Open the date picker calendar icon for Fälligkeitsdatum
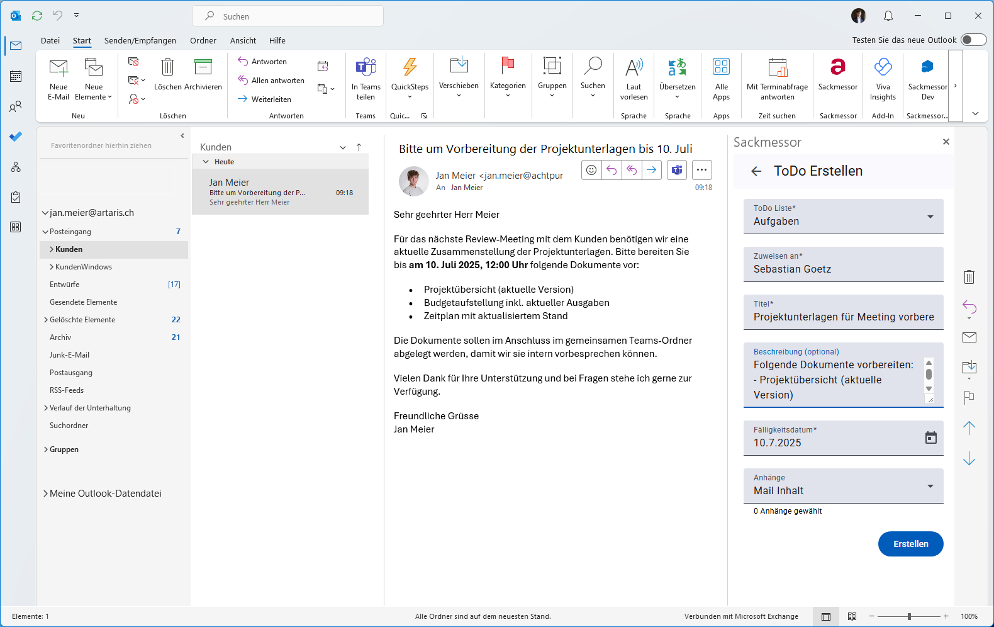Screen dimensions: 994x627 click(x=930, y=438)
